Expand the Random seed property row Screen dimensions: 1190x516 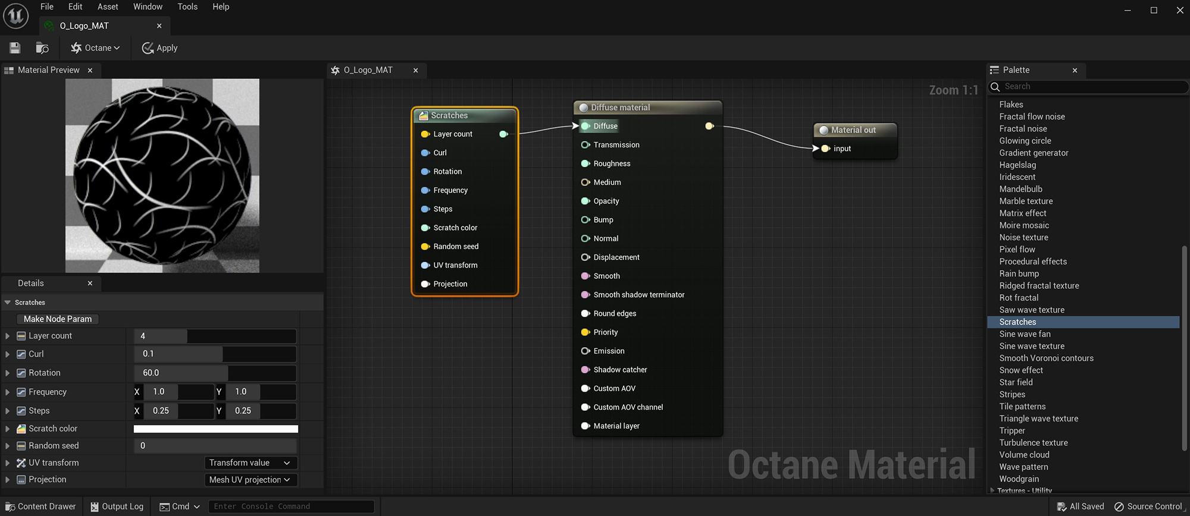tap(7, 445)
